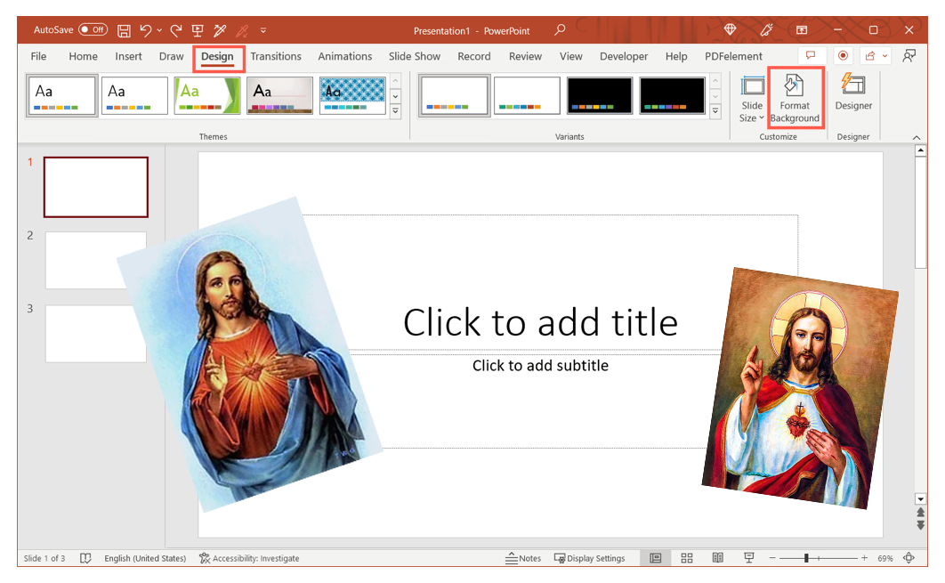Select the right red-robed Jesus picture
945x583 pixels.
click(x=800, y=388)
